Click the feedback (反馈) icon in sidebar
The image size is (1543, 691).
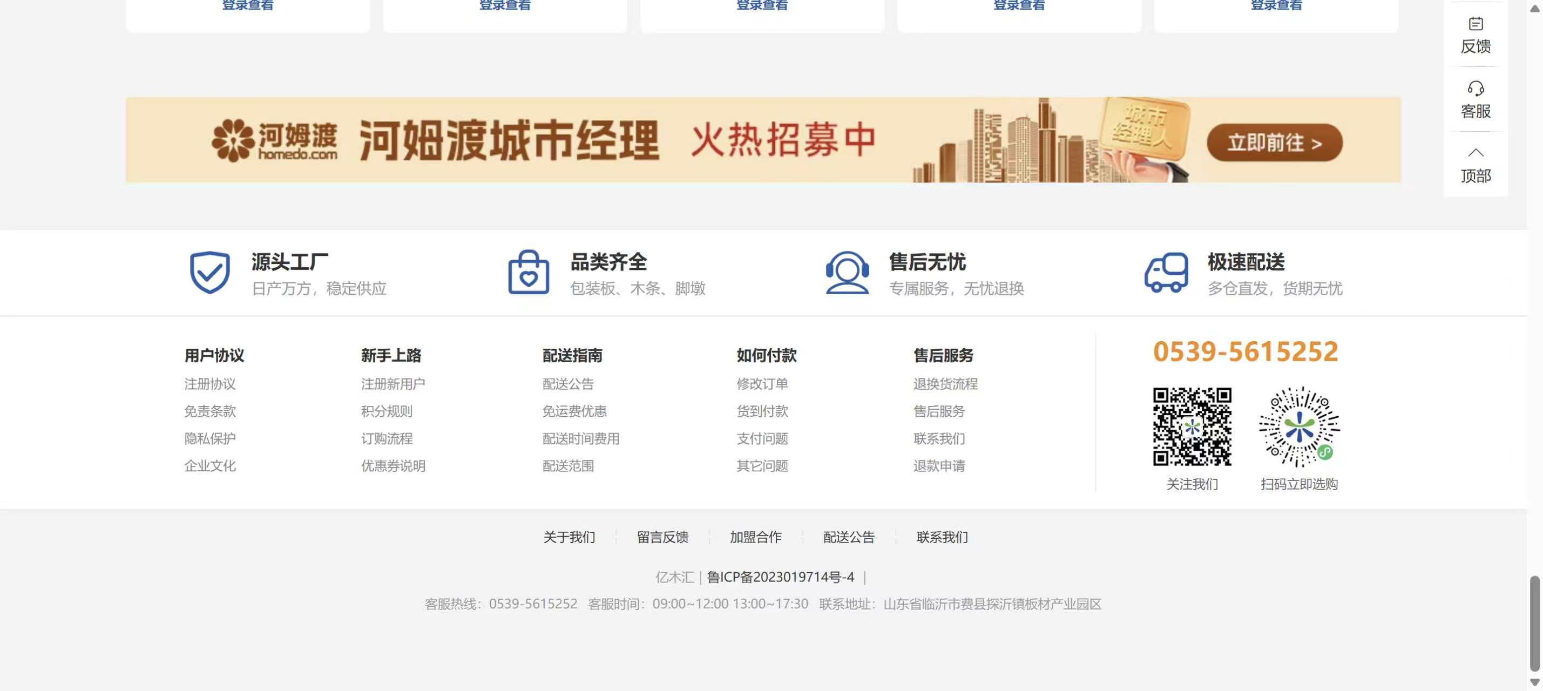pyautogui.click(x=1476, y=24)
